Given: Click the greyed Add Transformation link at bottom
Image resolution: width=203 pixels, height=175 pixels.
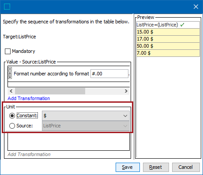Looking at the screenshot, I should click(29, 154).
